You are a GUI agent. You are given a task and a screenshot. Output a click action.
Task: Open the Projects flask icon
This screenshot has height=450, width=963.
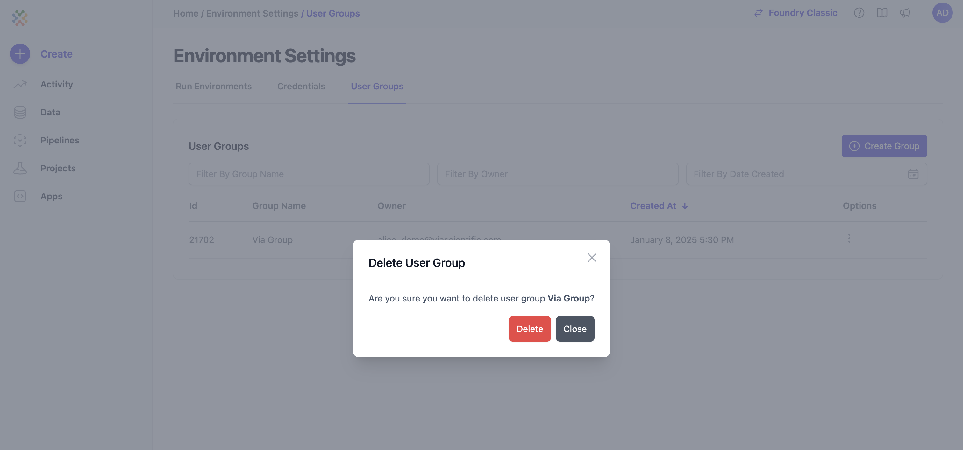click(20, 169)
